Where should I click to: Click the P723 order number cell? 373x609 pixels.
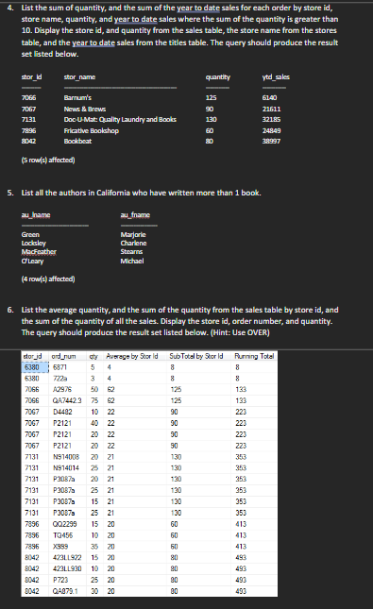tap(60, 580)
